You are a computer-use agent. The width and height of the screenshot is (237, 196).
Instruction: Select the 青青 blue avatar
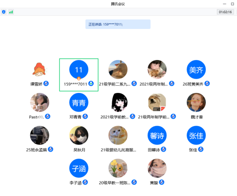79,102
